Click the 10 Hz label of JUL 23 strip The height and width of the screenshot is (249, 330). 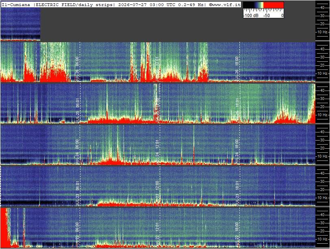tap(322, 198)
